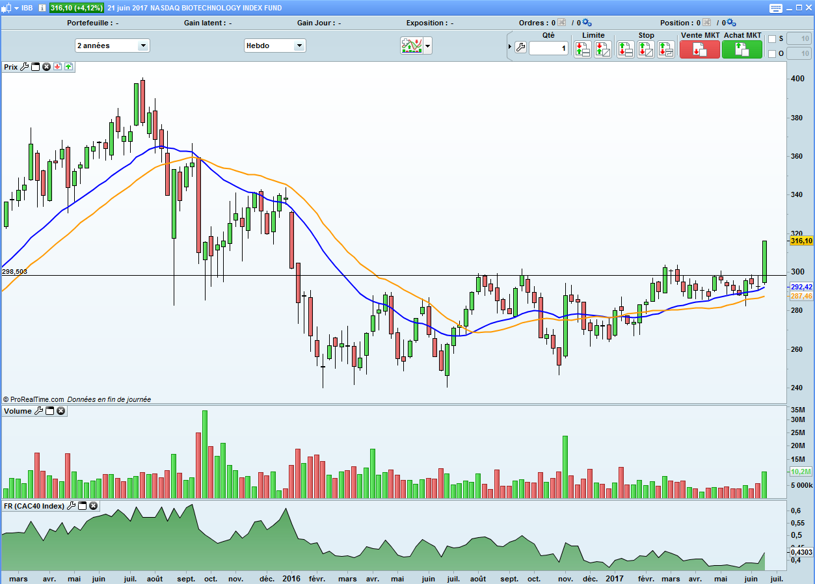Click close position icon next to Position

click(x=707, y=23)
